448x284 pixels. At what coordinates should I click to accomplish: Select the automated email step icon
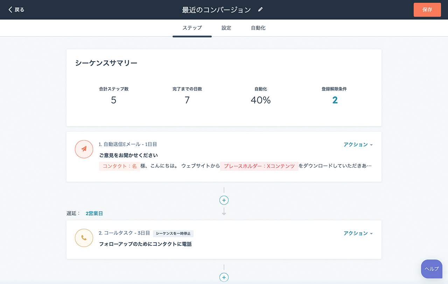84,149
